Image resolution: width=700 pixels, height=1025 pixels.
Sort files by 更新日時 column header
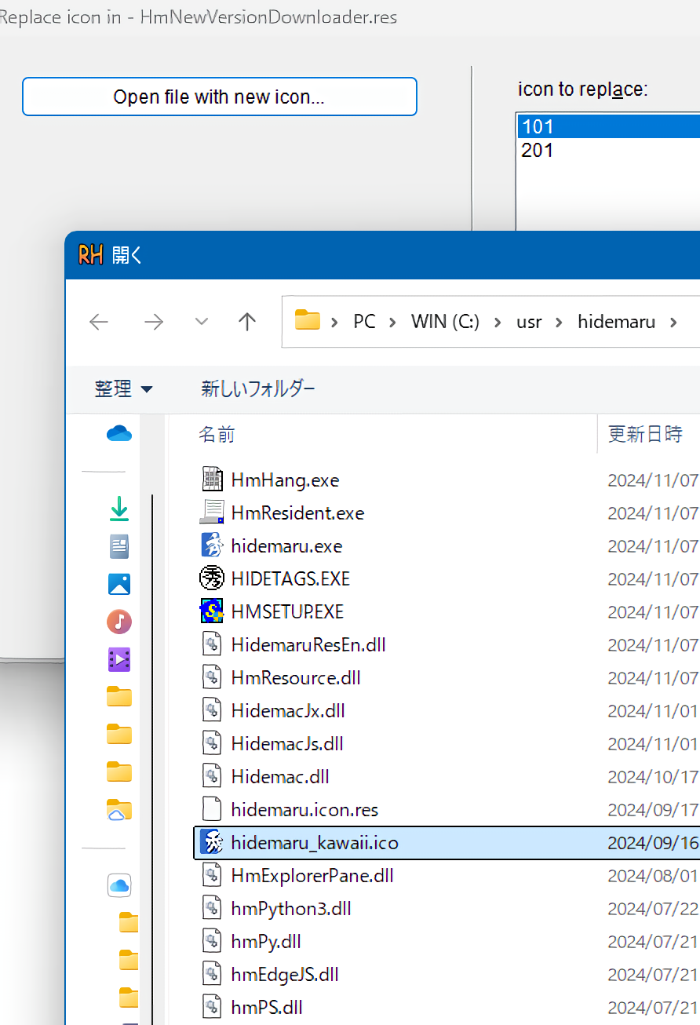(645, 434)
